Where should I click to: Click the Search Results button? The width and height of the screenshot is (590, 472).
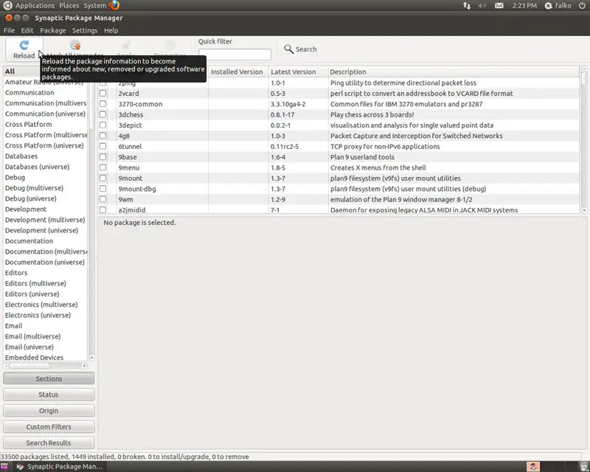[x=49, y=443]
